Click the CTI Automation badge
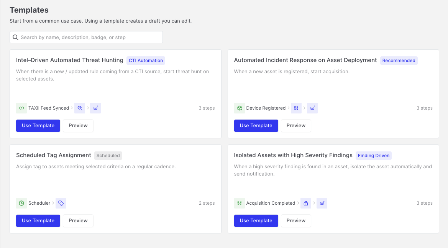 click(146, 61)
